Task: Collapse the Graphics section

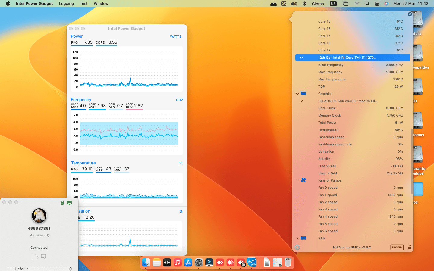Action: (x=297, y=94)
